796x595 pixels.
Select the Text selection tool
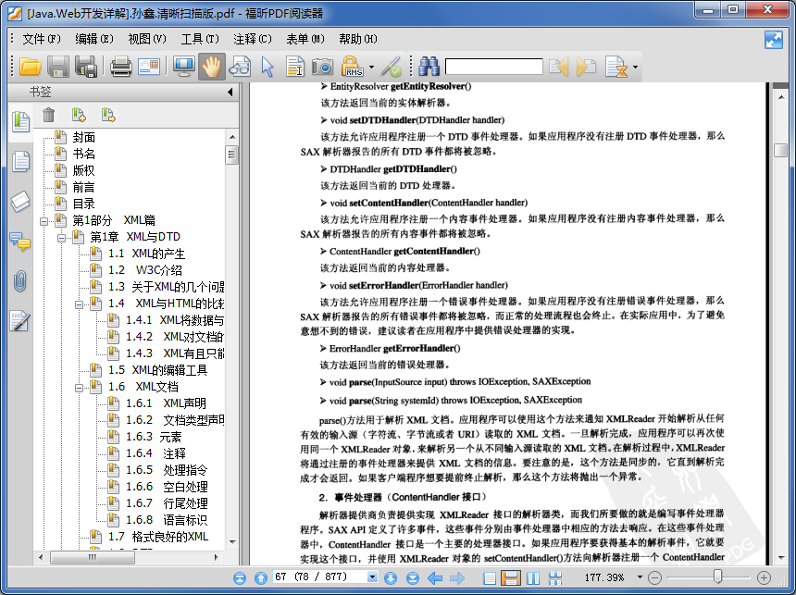click(x=295, y=67)
